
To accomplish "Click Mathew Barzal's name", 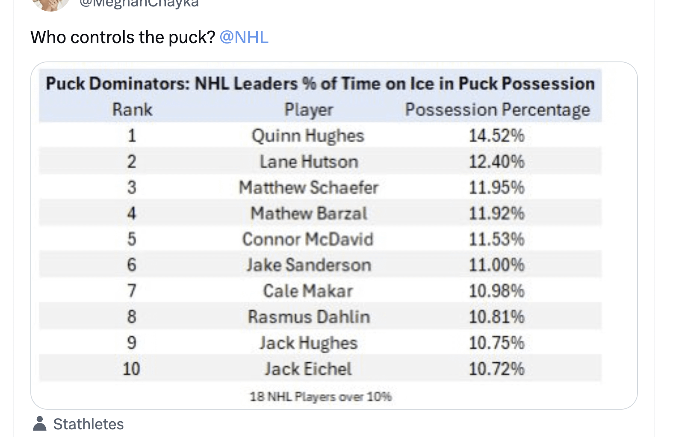I will 309,213.
